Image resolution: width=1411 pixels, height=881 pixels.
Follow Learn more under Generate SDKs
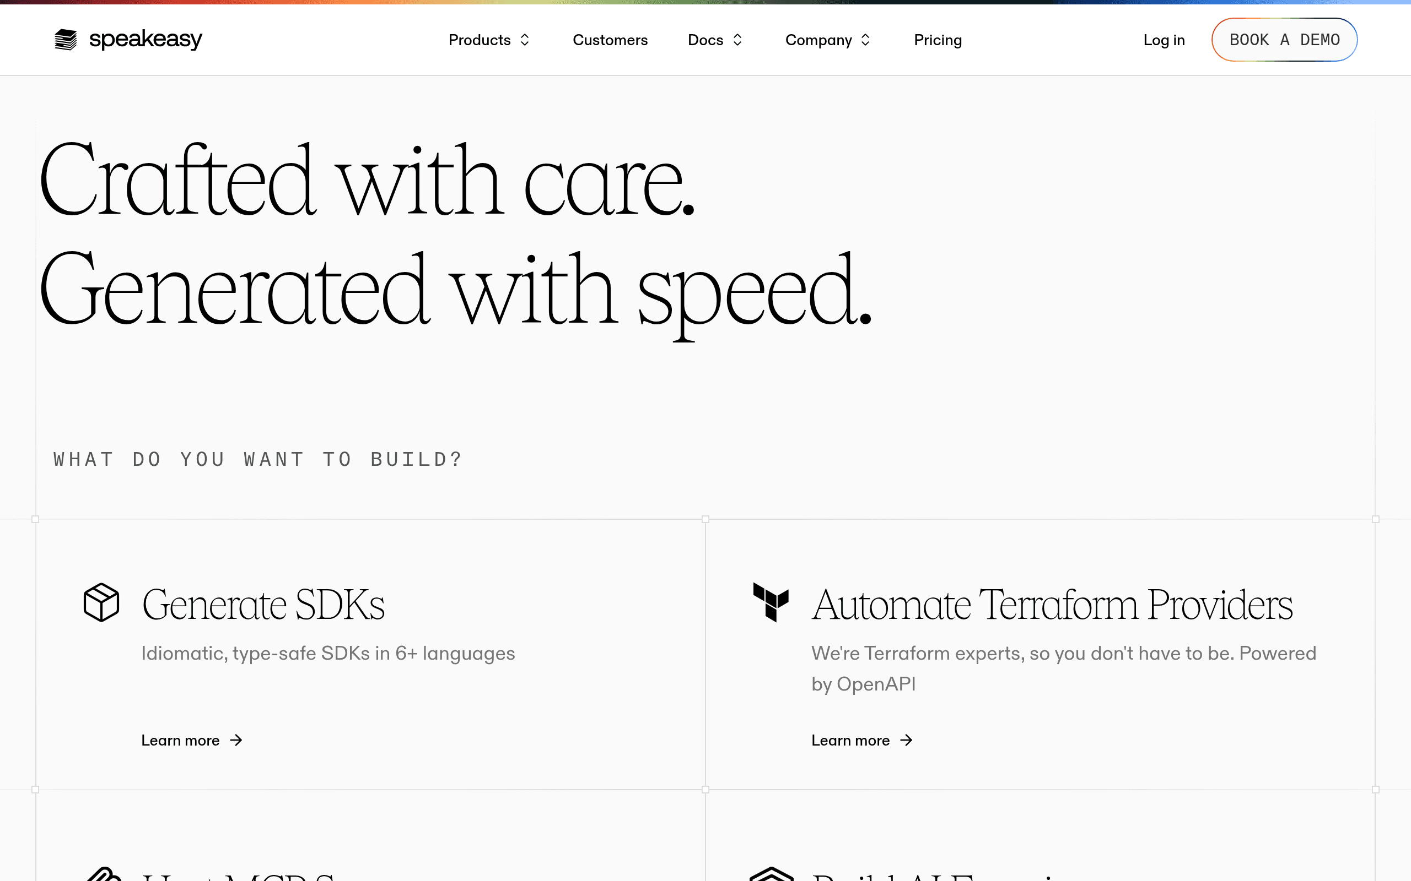click(x=180, y=740)
